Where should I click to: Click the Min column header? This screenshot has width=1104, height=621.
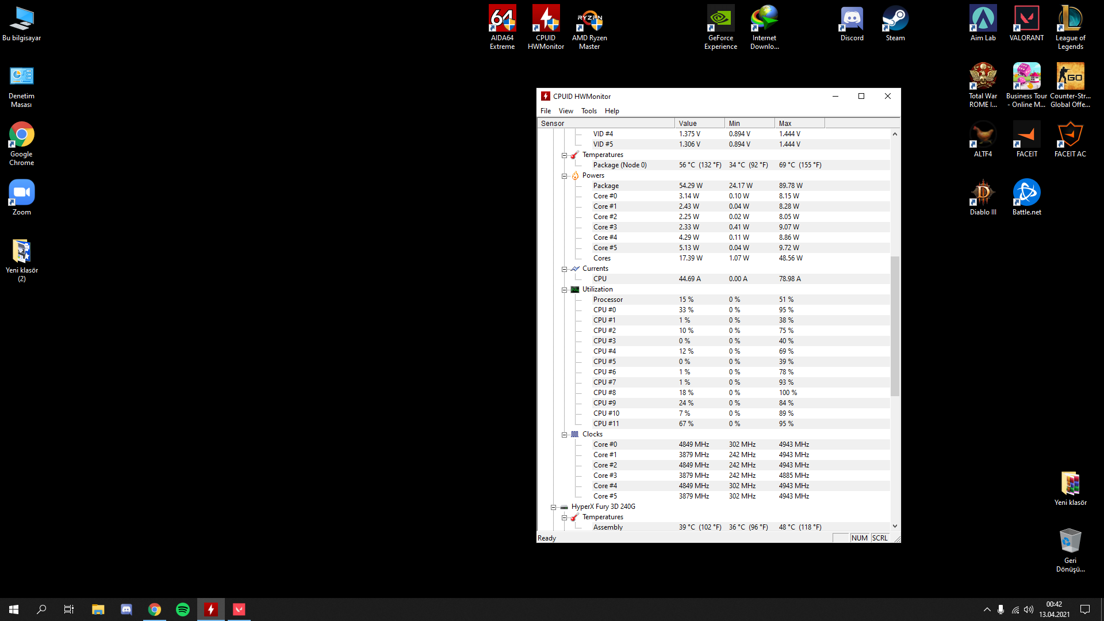750,123
